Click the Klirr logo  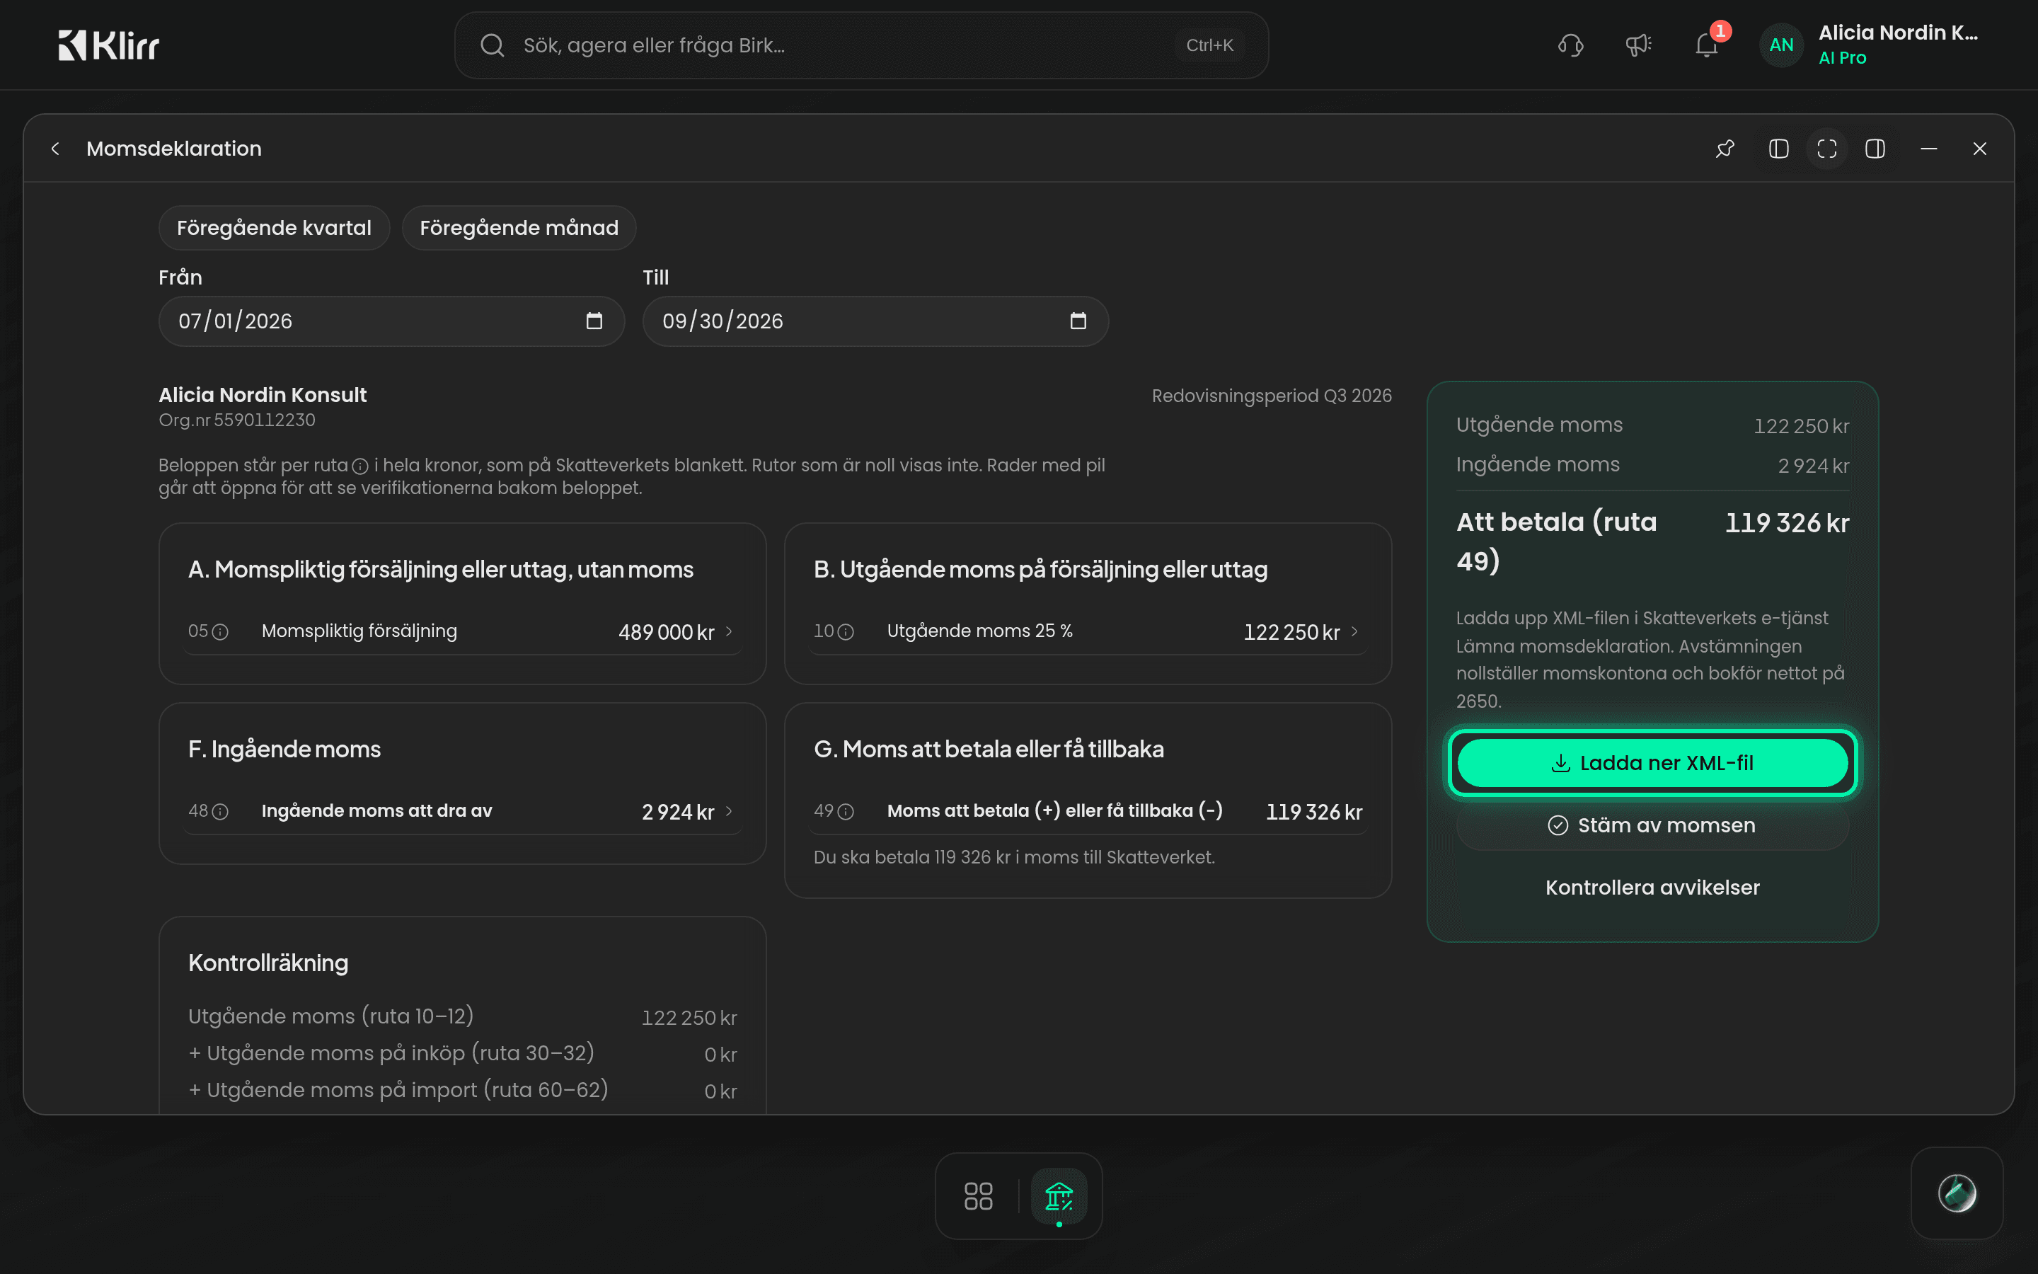coord(109,45)
